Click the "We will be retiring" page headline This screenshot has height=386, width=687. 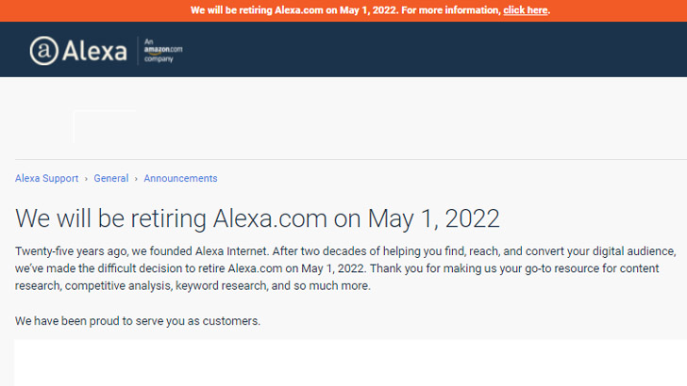click(x=258, y=218)
